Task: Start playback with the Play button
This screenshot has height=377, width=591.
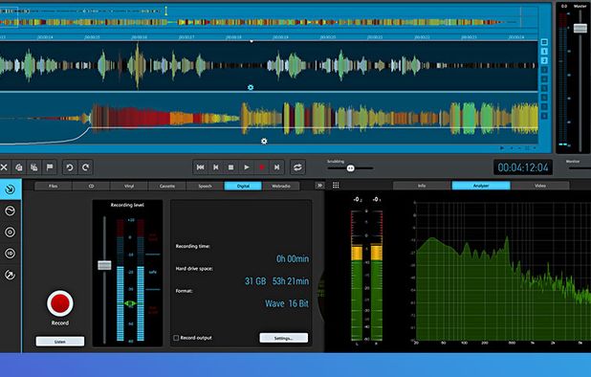Action: [x=247, y=167]
